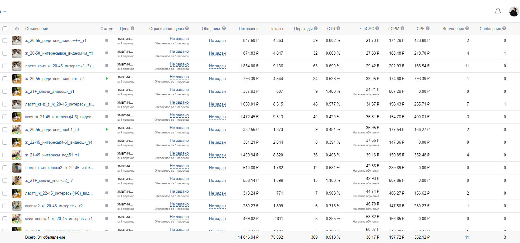The width and height of the screenshot is (520, 243).
Task: Open ad ж_20-50_интересывсе_видеом+м_т1
Action: (x=59, y=53)
